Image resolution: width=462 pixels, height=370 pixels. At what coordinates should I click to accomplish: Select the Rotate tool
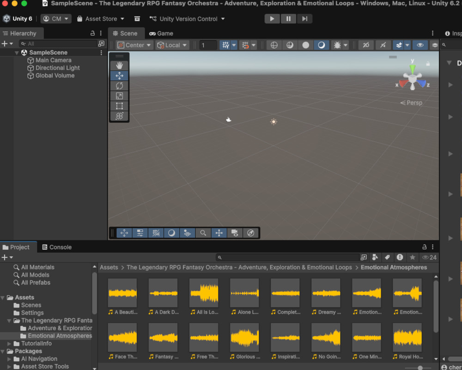pyautogui.click(x=119, y=86)
